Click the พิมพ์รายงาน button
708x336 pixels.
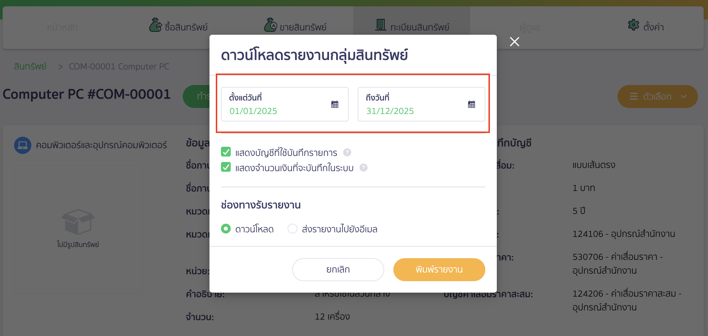pos(439,269)
